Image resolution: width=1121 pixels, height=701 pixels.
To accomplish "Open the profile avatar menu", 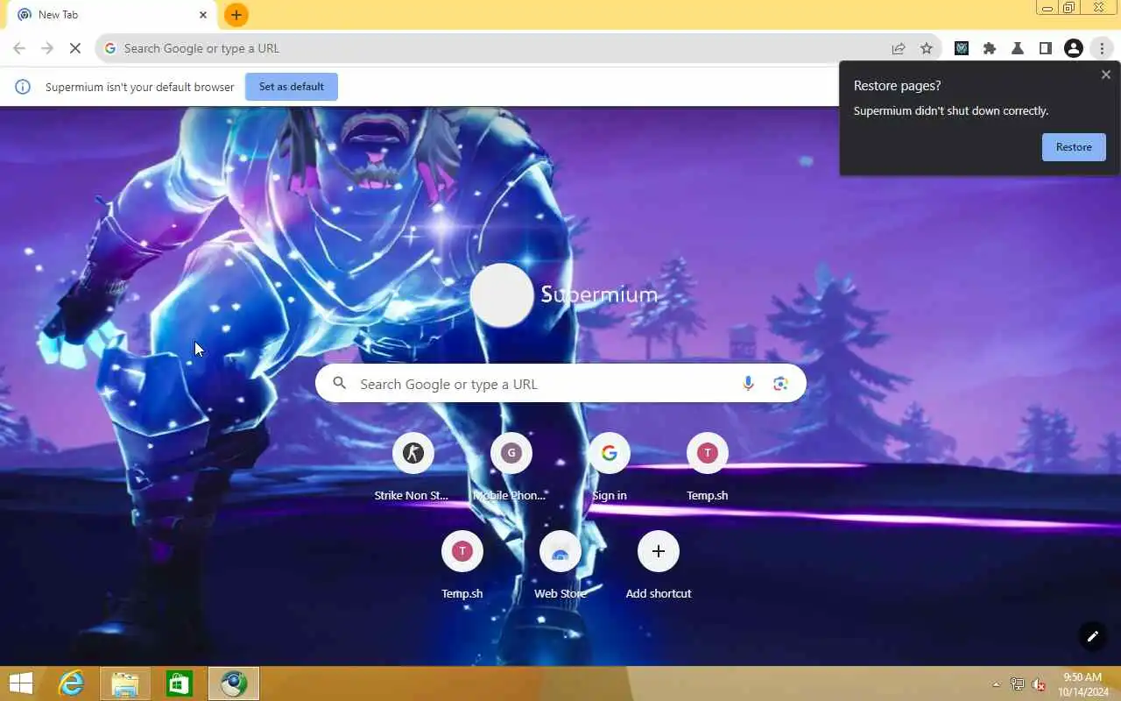I will point(1074,48).
